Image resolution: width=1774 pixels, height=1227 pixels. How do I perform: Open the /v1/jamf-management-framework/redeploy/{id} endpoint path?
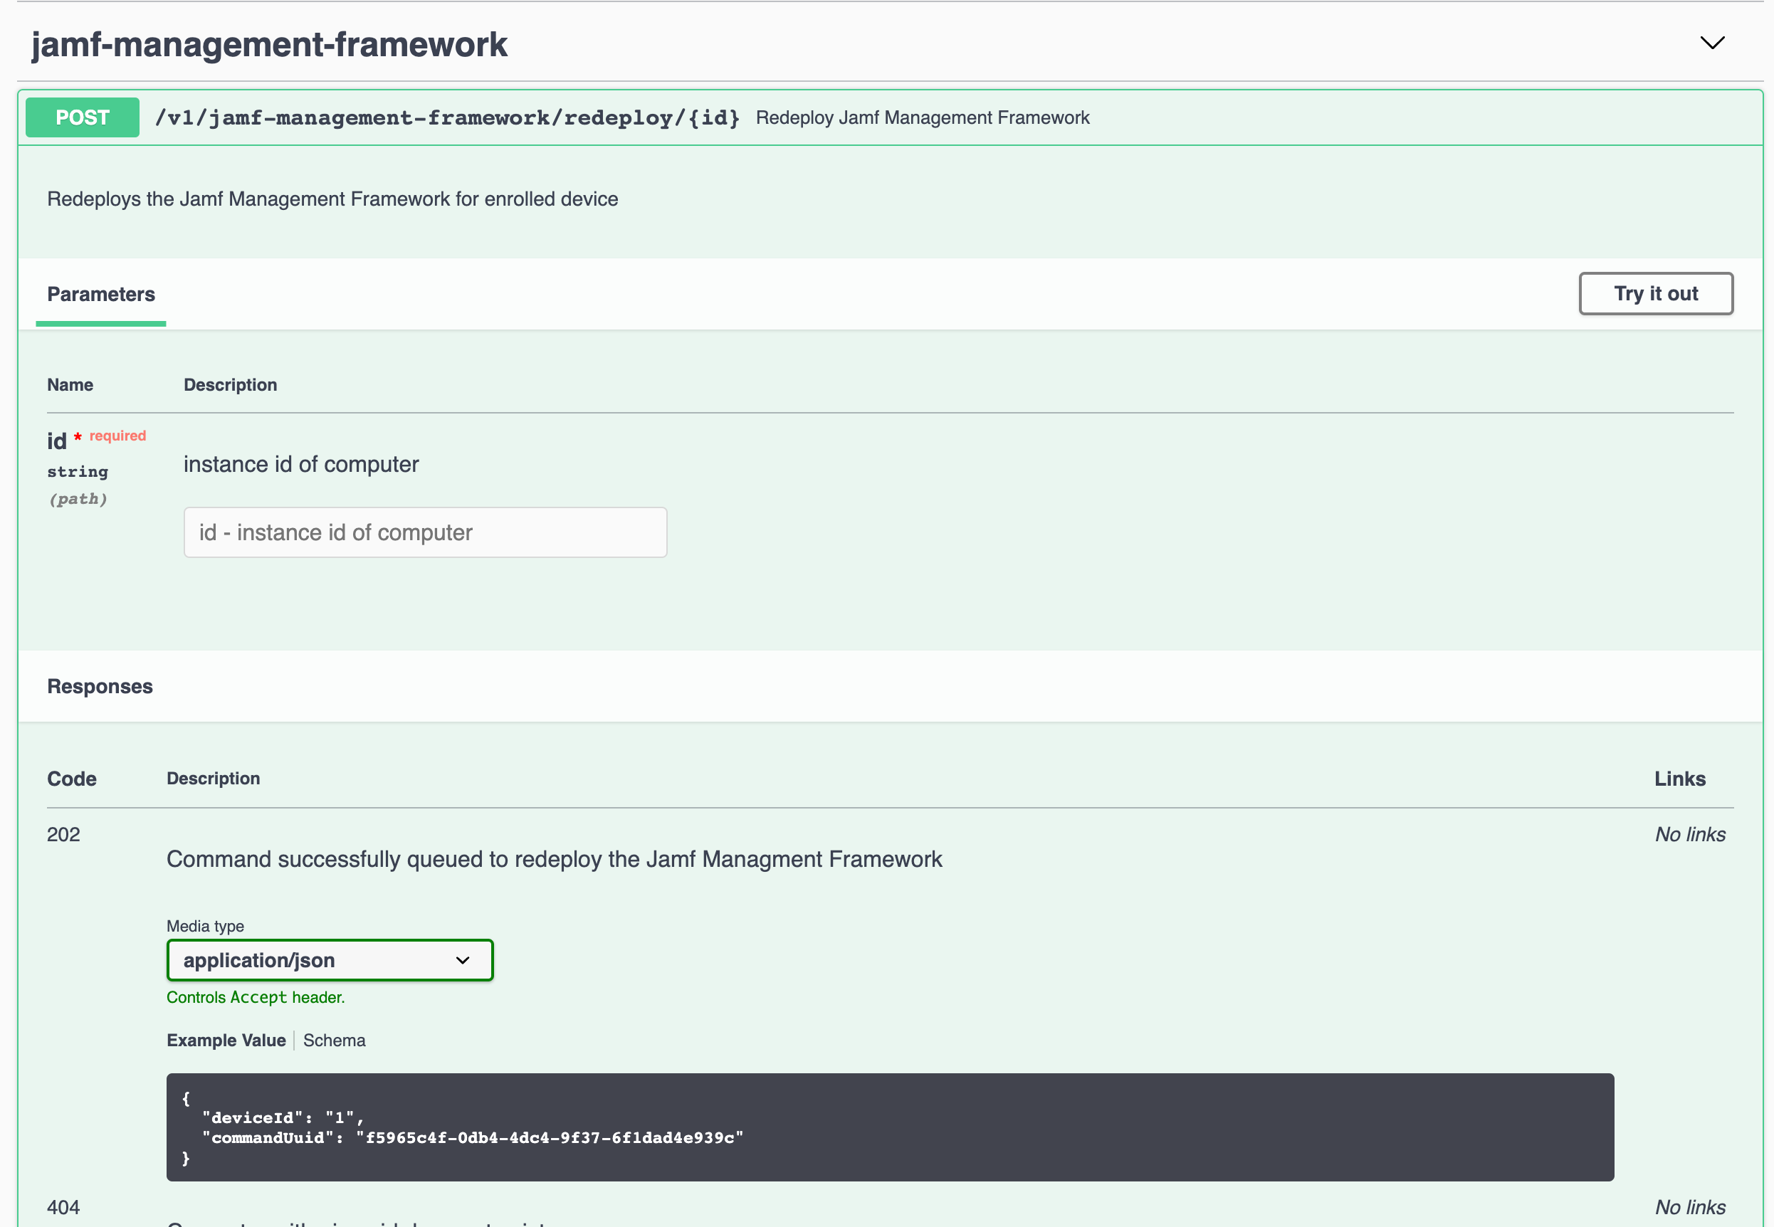tap(447, 117)
